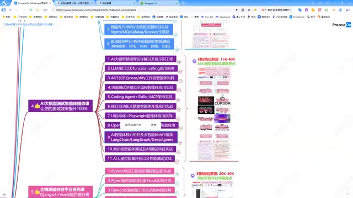Close the ProcessOn Mindmap tab
The height and width of the screenshot is (198, 353).
(50, 3)
